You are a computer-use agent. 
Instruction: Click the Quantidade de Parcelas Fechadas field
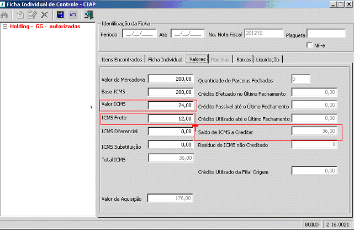pos(301,79)
